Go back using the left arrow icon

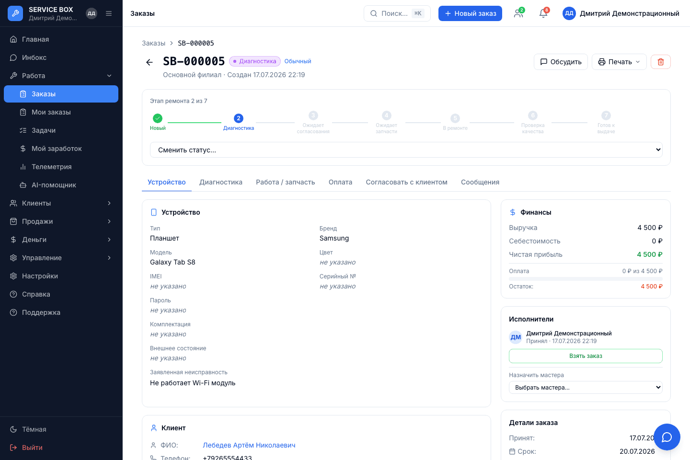[x=149, y=62]
